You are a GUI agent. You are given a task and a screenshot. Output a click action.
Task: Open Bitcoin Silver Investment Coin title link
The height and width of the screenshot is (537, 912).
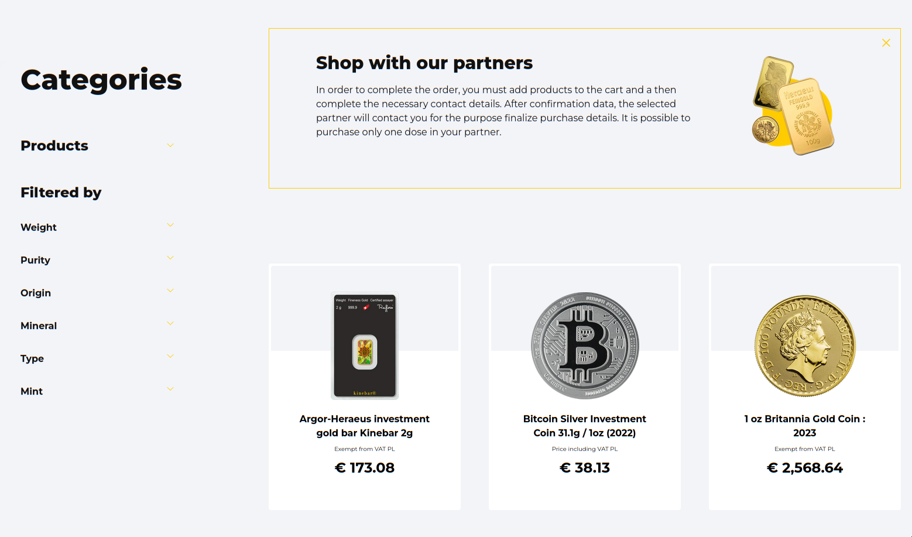click(x=585, y=426)
